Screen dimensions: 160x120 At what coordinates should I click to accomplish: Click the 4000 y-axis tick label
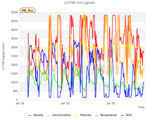[x=14, y=30]
